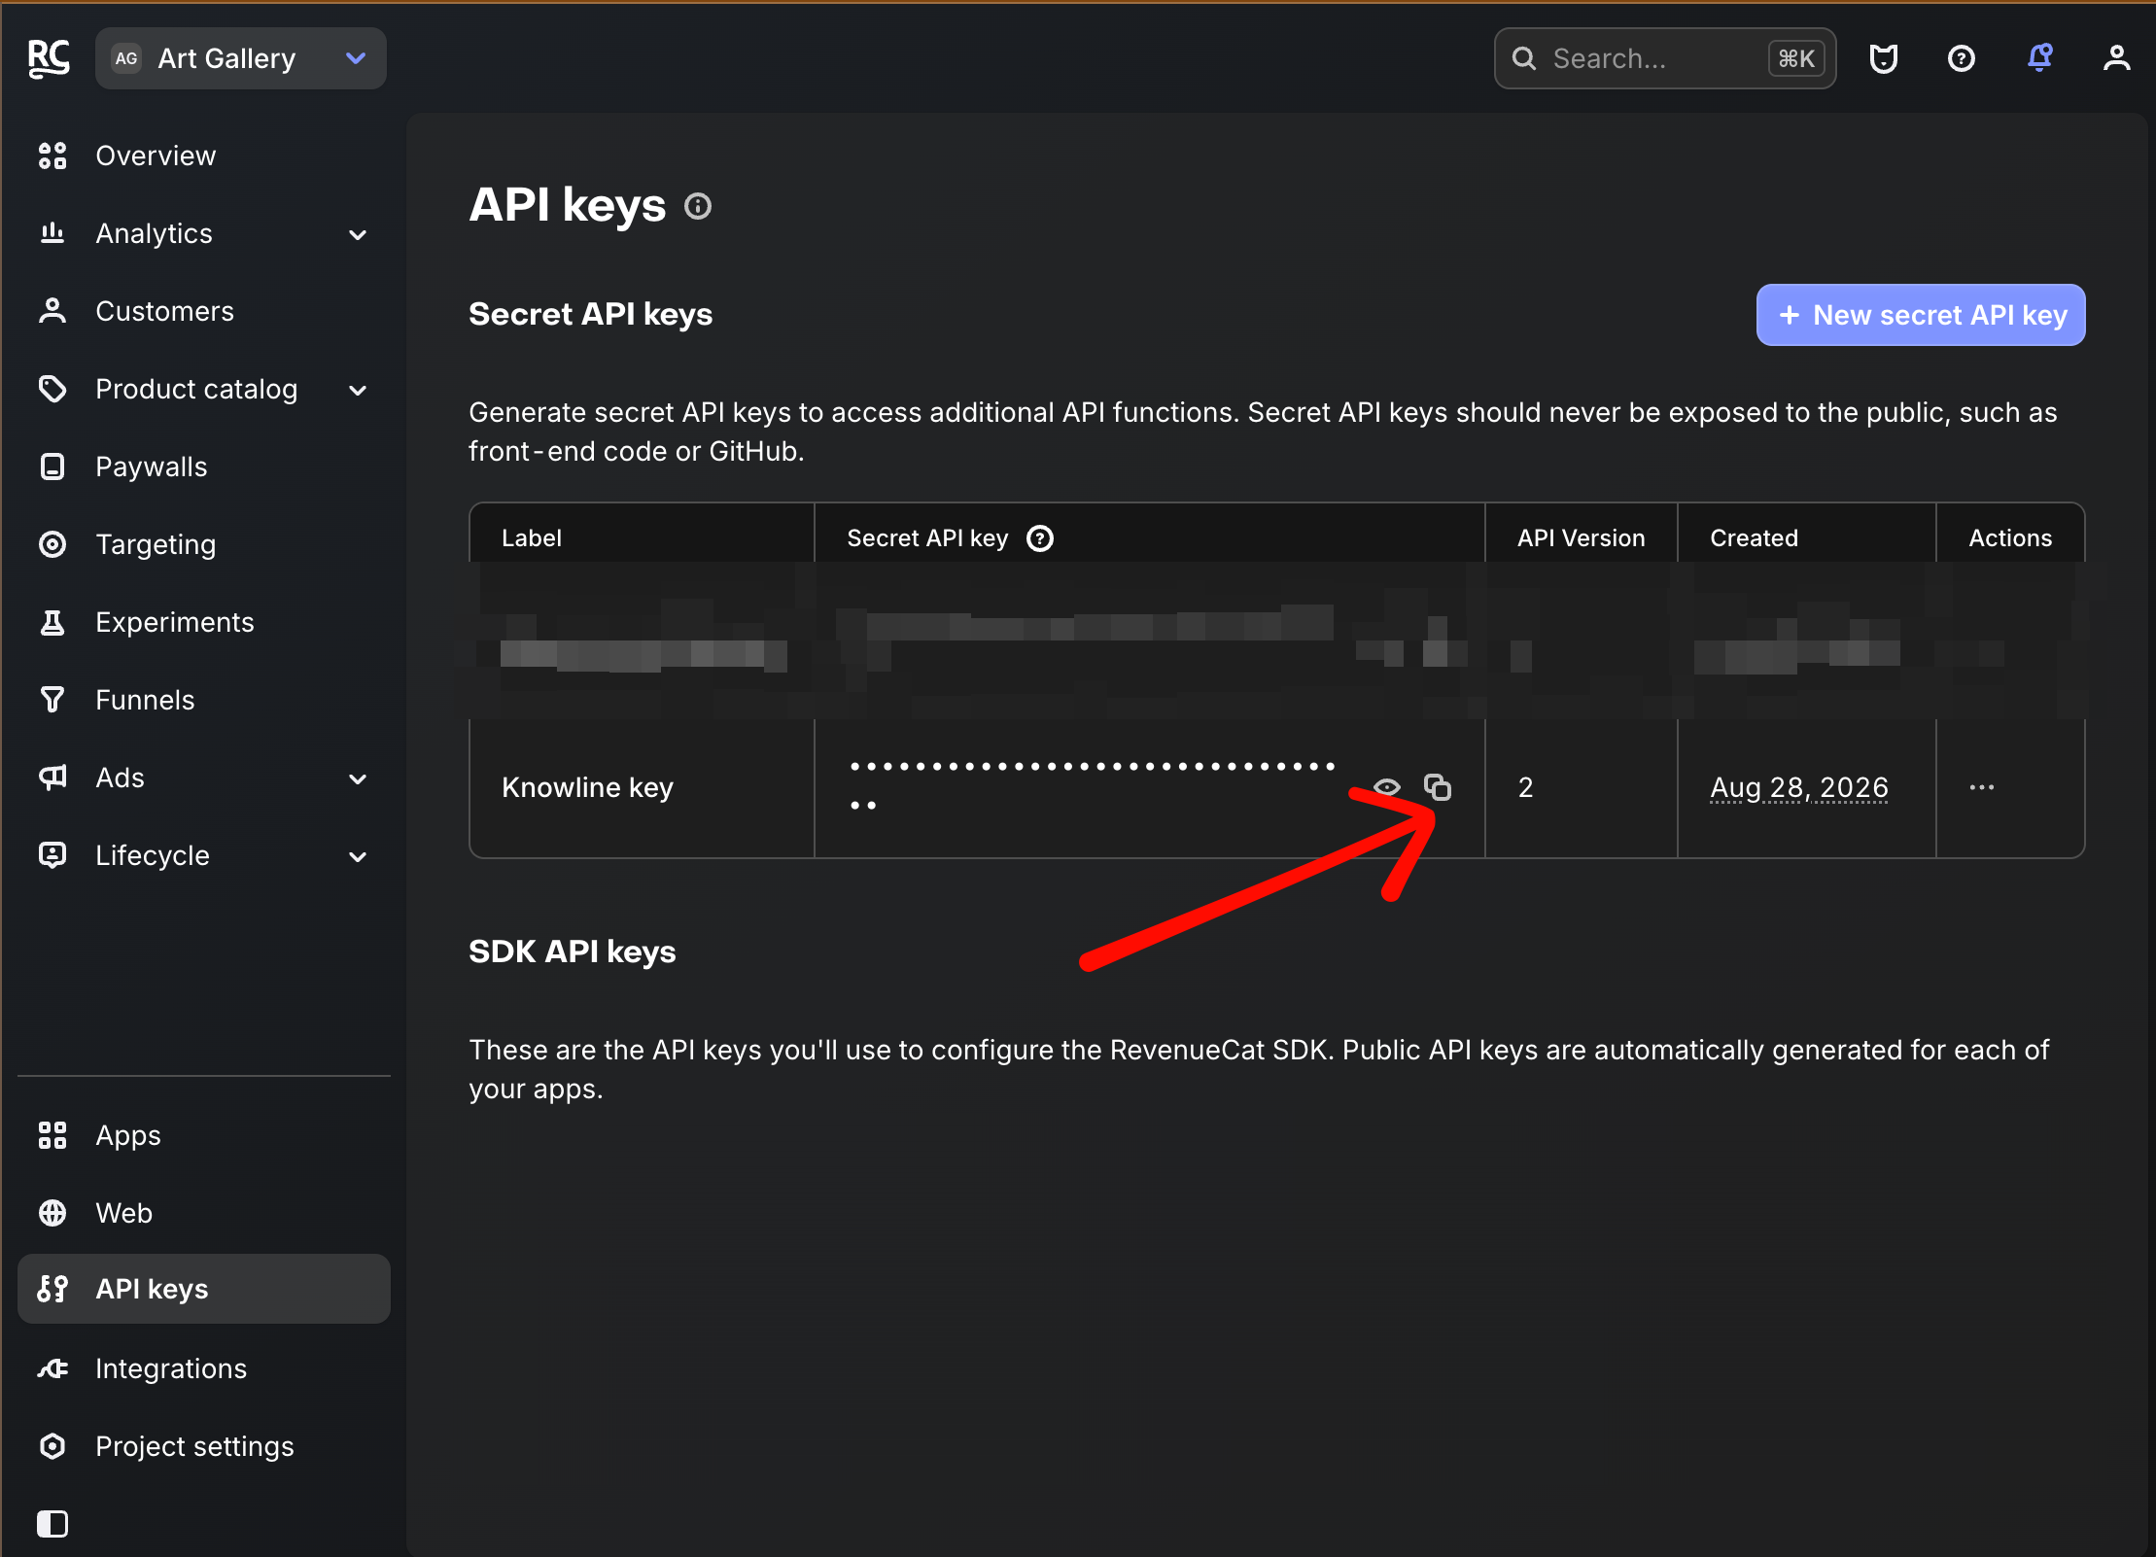
Task: Open the Customers page
Action: tap(204, 311)
